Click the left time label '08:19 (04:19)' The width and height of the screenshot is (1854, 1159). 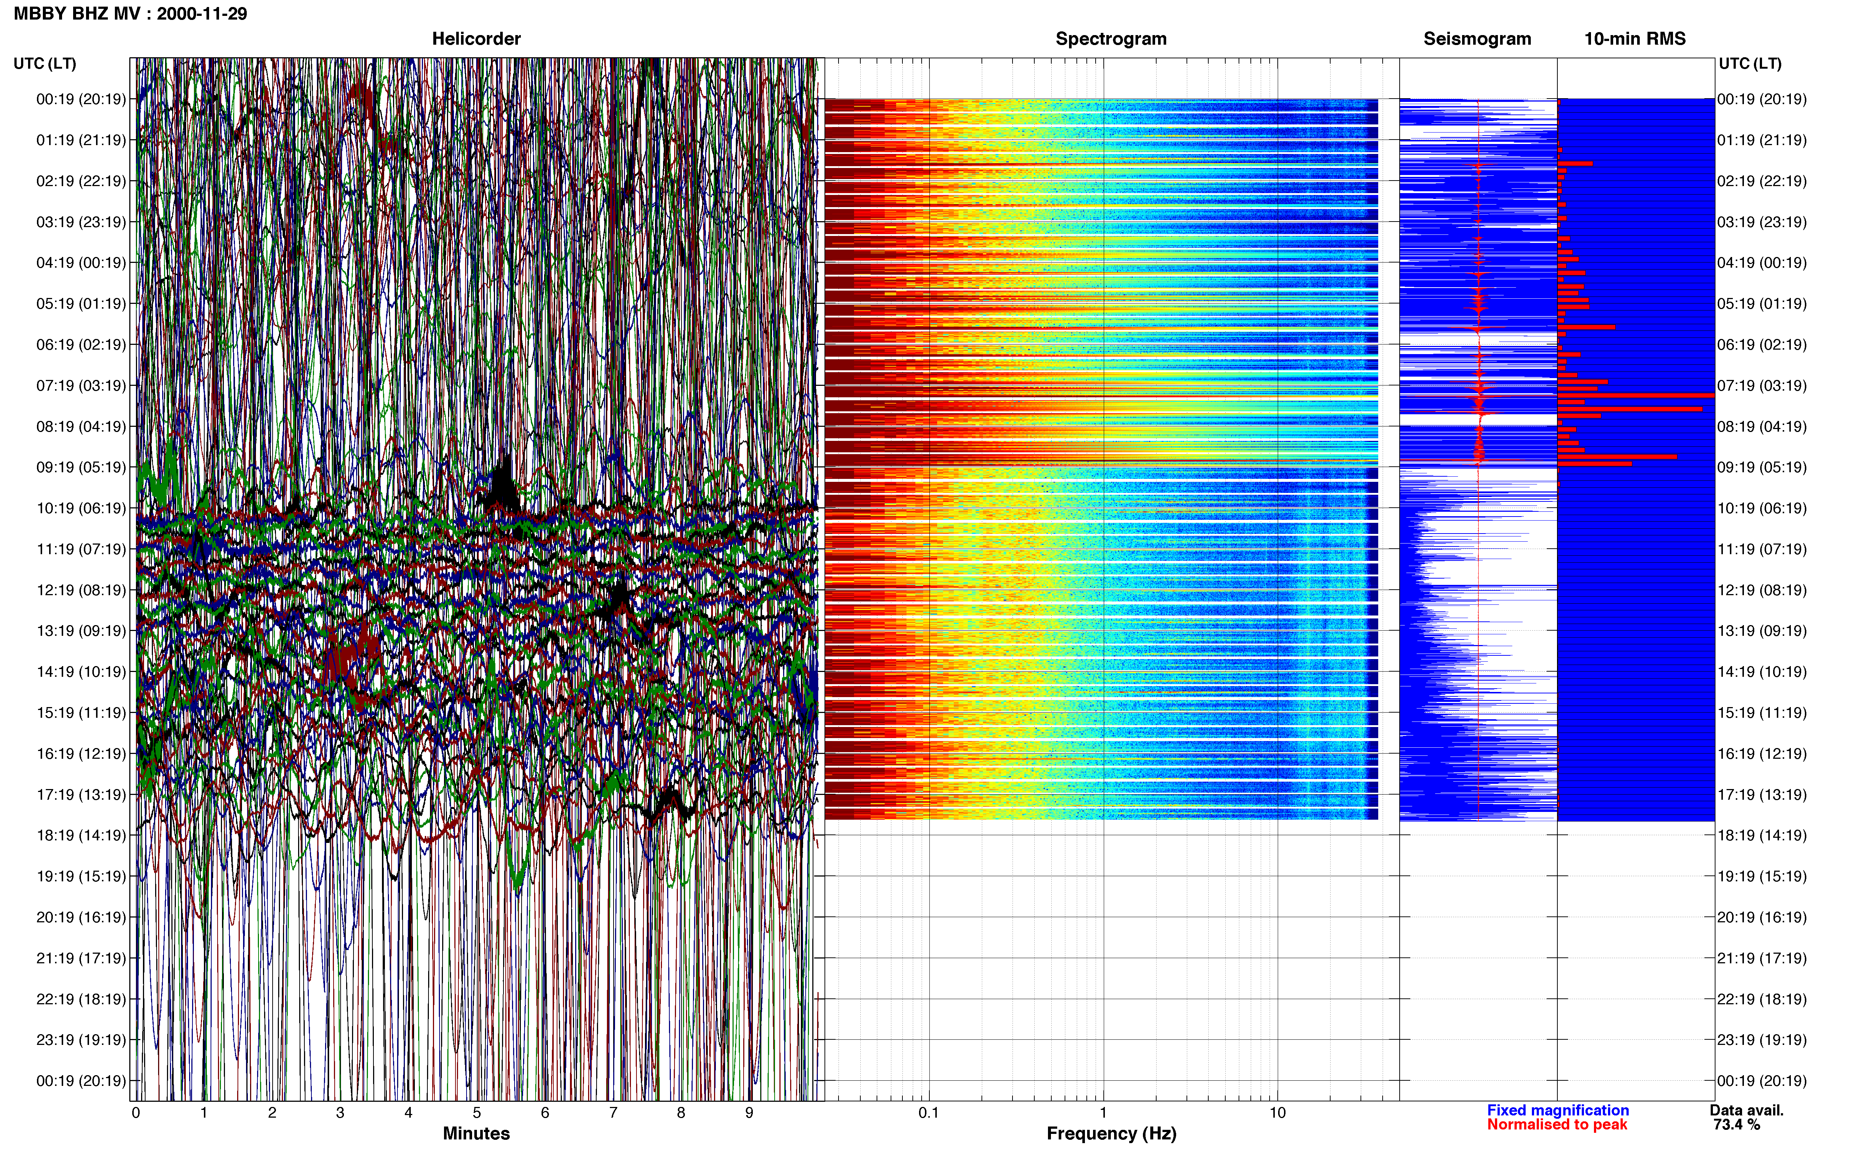(81, 426)
